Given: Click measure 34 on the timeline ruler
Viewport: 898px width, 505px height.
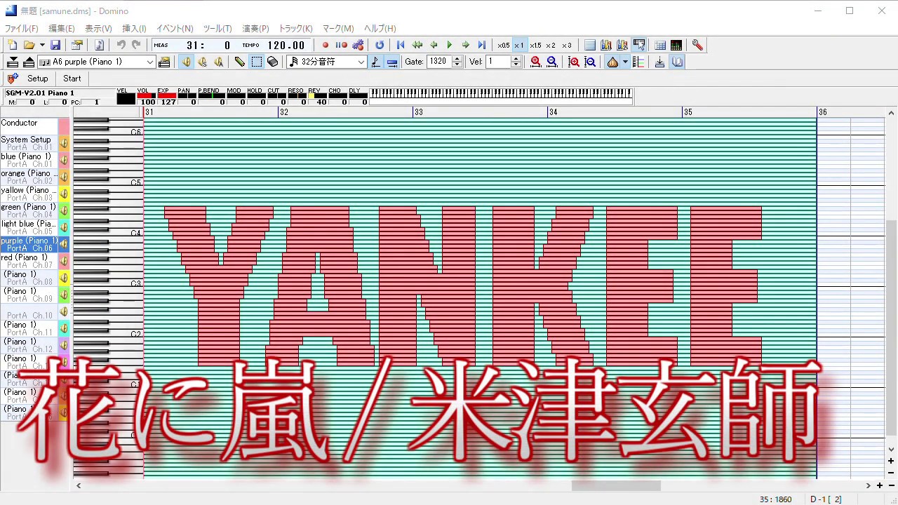Looking at the screenshot, I should click(x=553, y=112).
